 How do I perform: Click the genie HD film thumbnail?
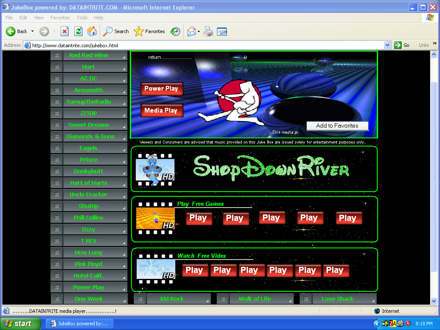click(x=155, y=169)
